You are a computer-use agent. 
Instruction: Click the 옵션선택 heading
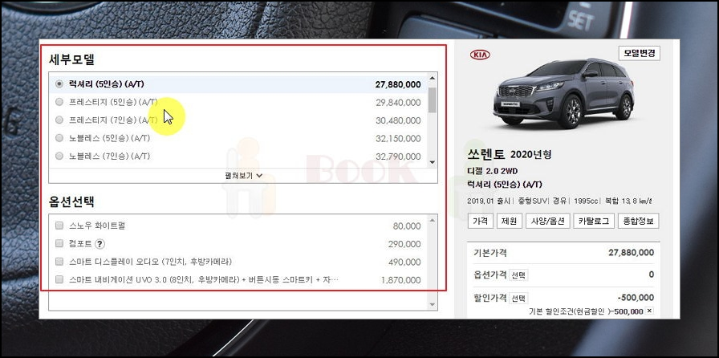click(71, 201)
